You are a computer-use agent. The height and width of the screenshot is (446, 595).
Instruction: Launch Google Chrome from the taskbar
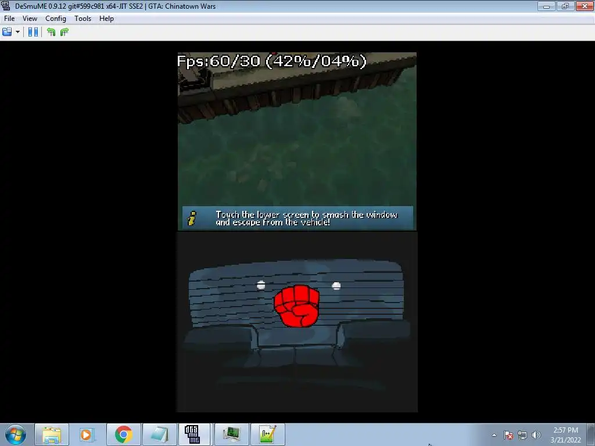click(x=123, y=434)
